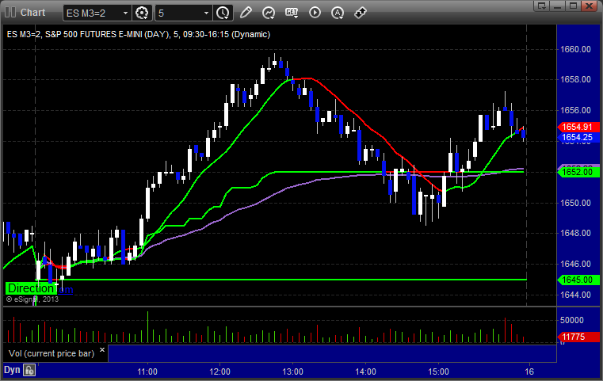Viewport: 603px width, 381px height.
Task: Maximize the Chart window
Action: pos(573,6)
